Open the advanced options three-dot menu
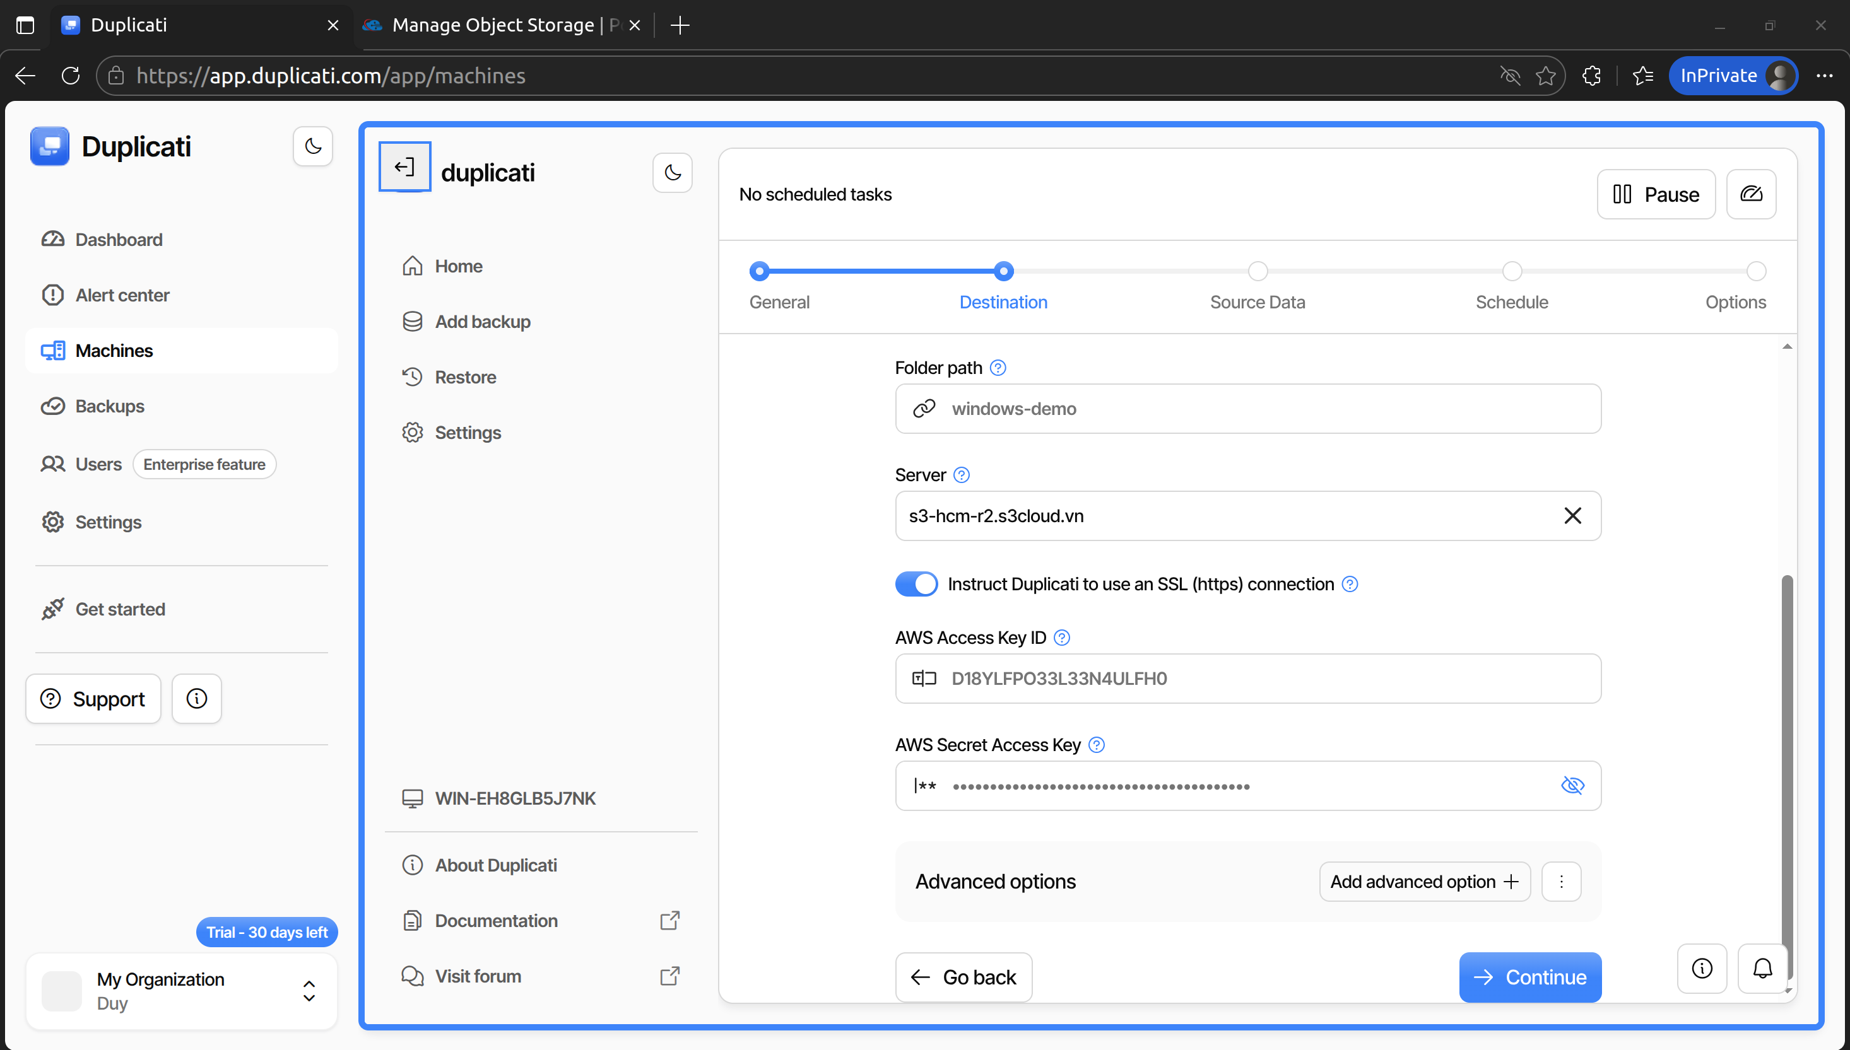 pyautogui.click(x=1560, y=881)
